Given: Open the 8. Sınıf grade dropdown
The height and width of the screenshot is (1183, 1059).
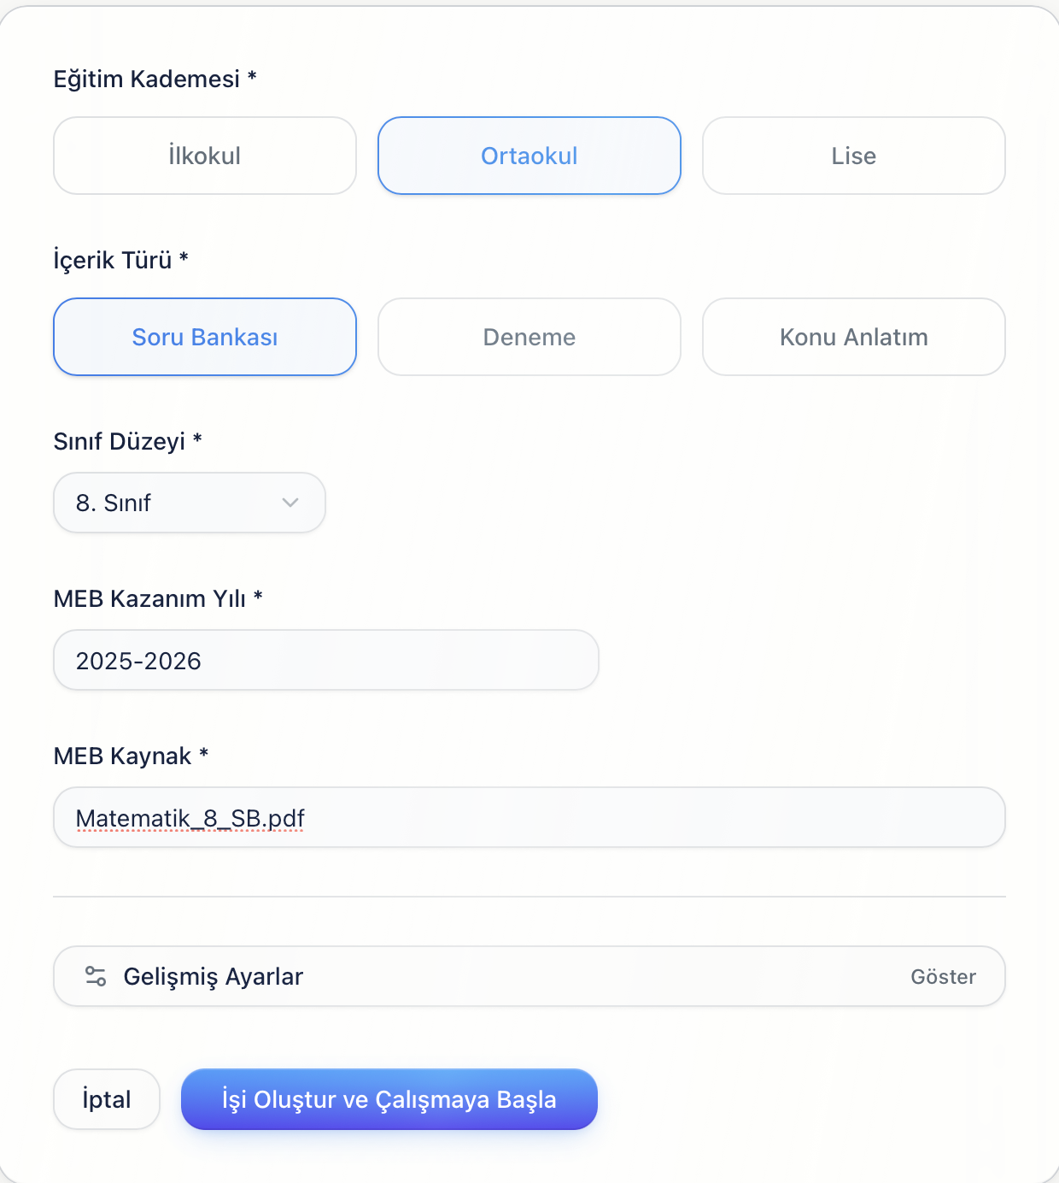Looking at the screenshot, I should (x=190, y=503).
